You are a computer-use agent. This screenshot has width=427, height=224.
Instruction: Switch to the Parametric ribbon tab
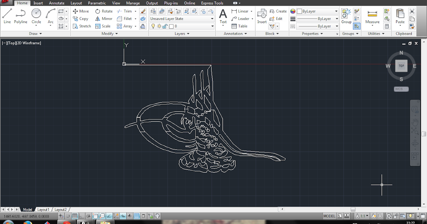pos(97,3)
